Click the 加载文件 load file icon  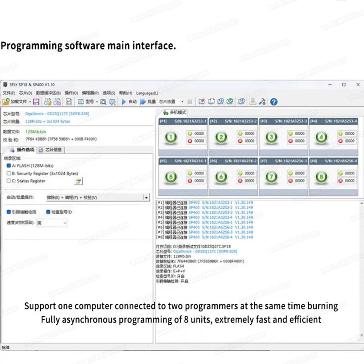pos(6,101)
